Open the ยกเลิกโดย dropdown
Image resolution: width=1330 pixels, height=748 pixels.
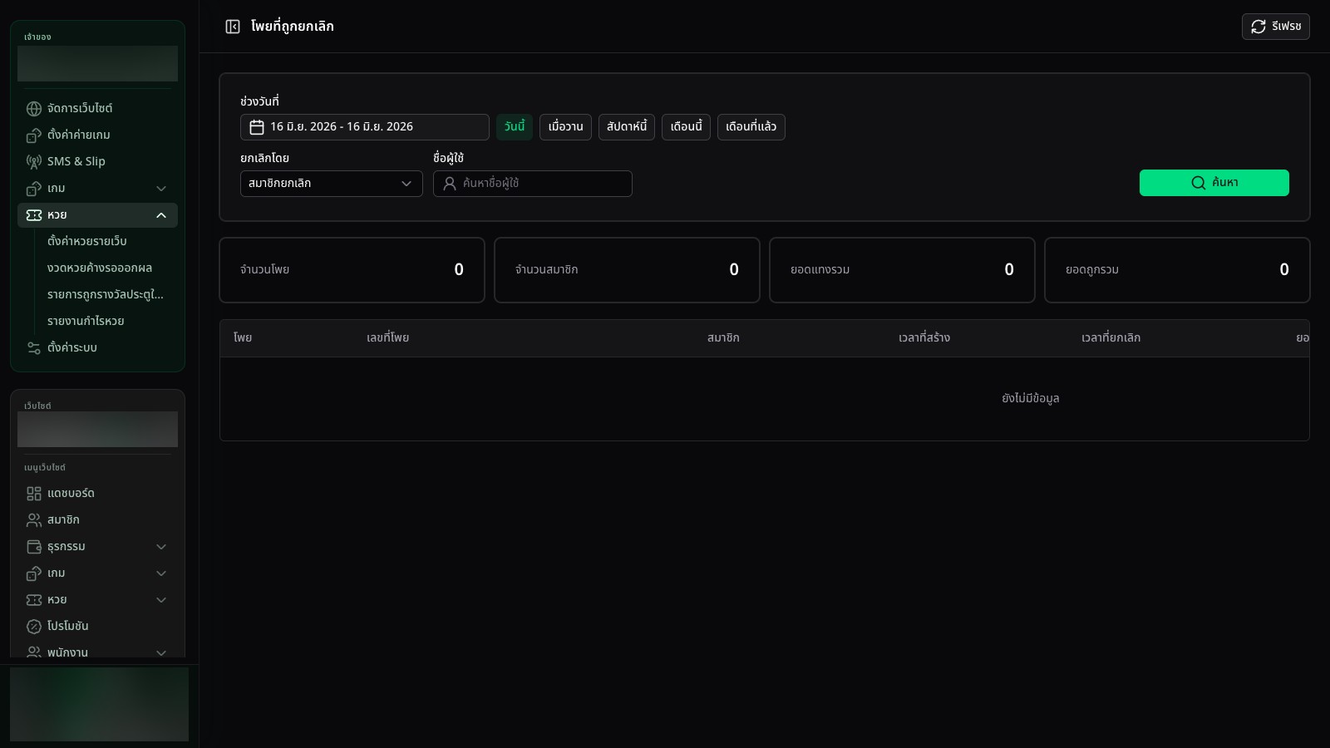click(x=332, y=184)
